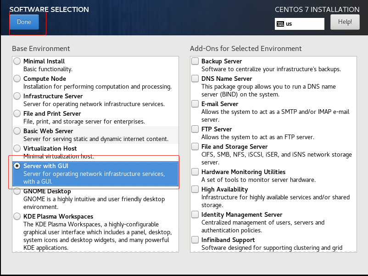Click 'Installation for performing computation and processing.'

tap(97, 87)
